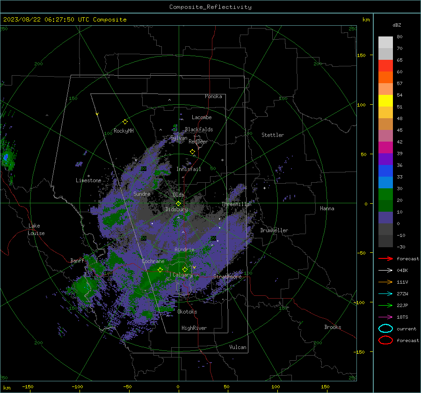Click the Stettler city label
This screenshot has width=421, height=393.
click(x=273, y=135)
